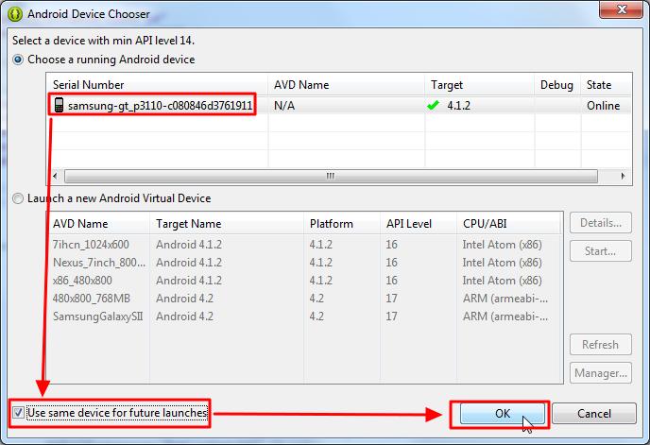Click the right arrow of the horizontal scrollbar

(623, 176)
